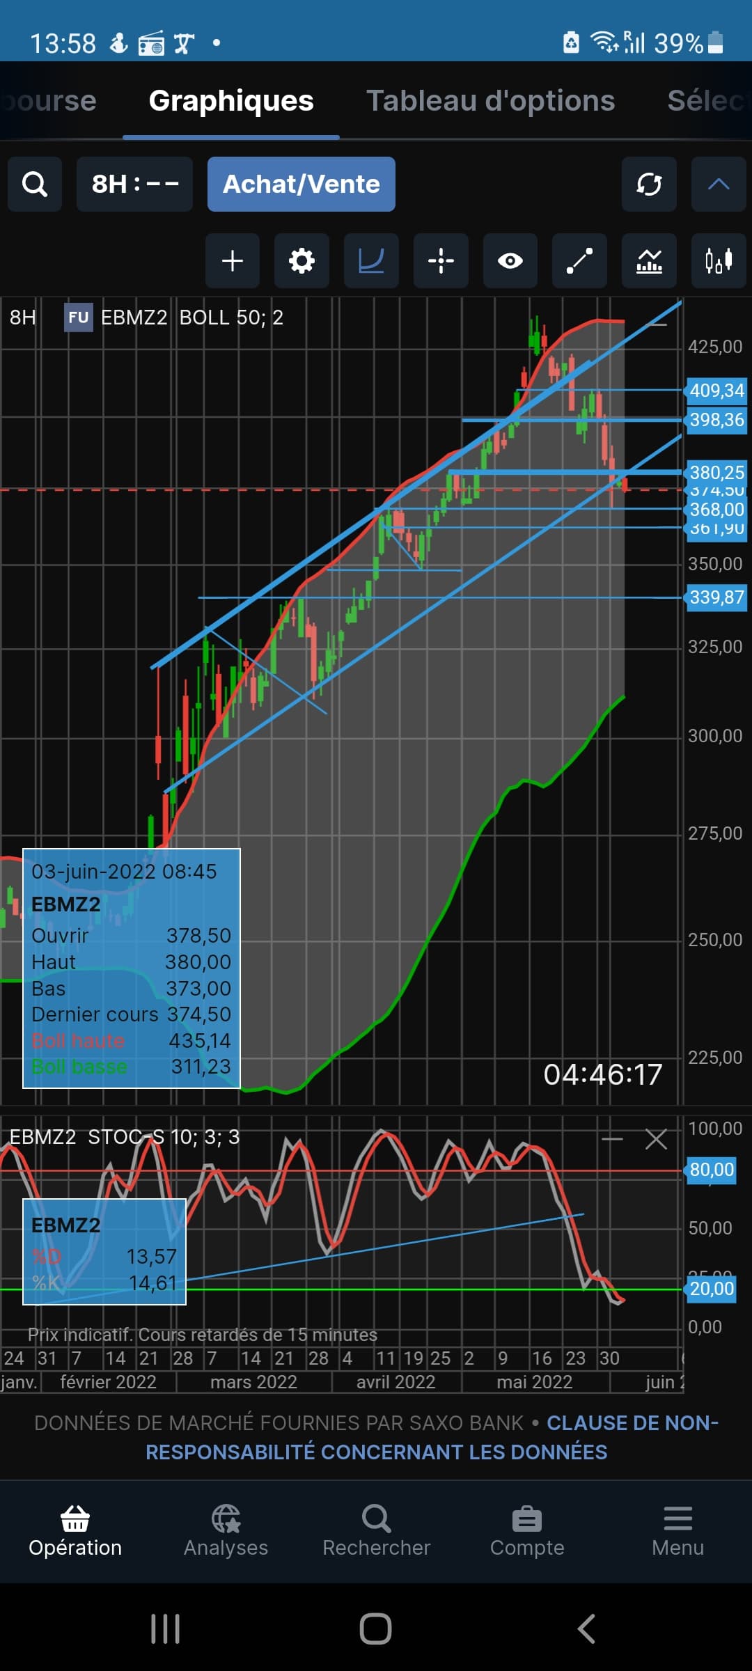
Task: Refresh the chart with the reload icon
Action: click(x=648, y=185)
